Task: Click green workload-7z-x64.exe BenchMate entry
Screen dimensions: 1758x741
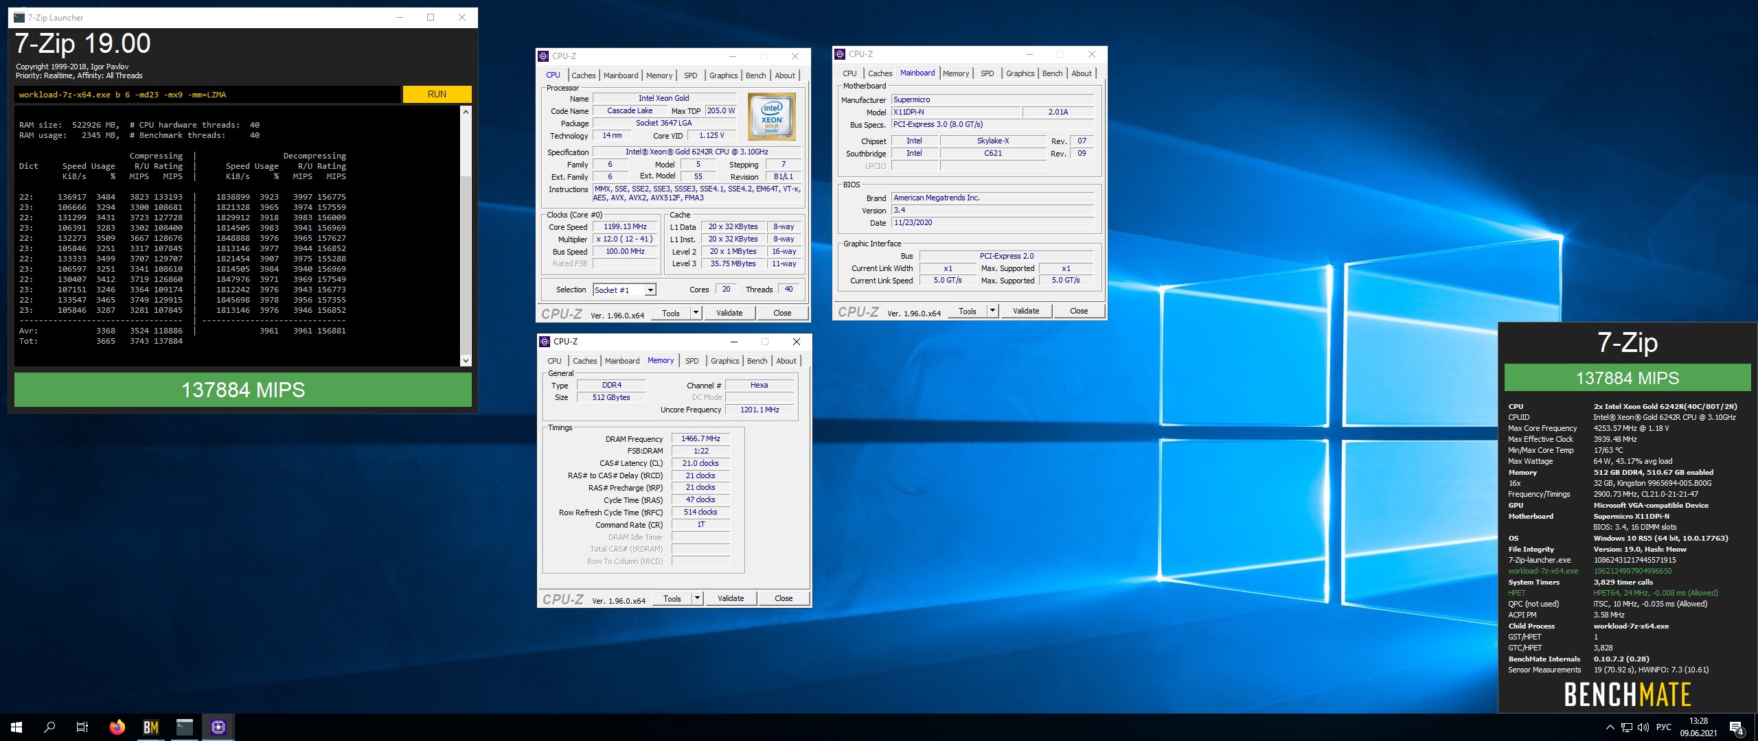Action: tap(1543, 571)
